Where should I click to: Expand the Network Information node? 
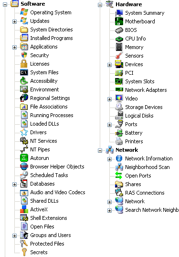[109, 159]
